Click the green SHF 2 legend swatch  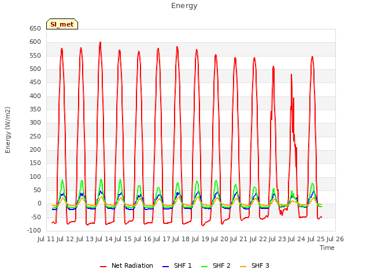[205, 267]
